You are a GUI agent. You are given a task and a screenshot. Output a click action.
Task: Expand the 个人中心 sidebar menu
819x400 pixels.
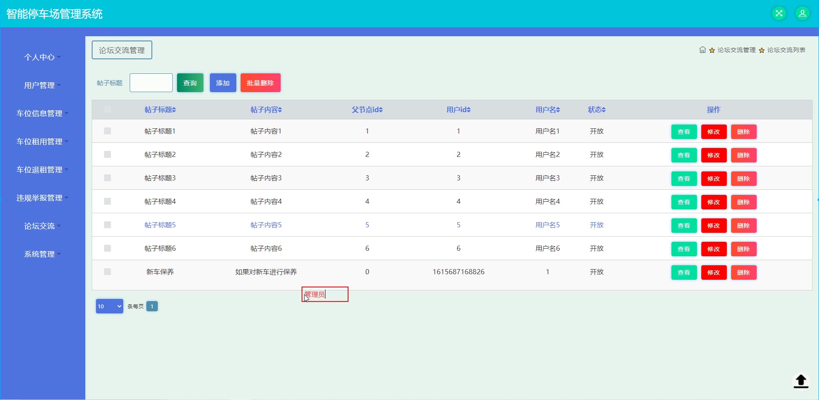click(x=43, y=57)
